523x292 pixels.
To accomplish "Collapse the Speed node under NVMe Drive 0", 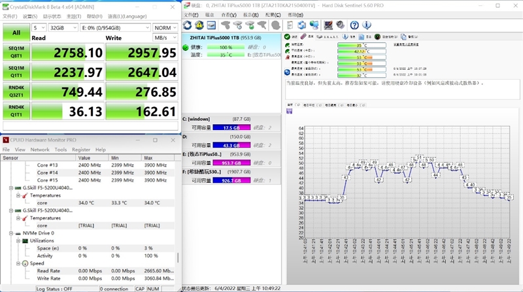I will point(18,263).
